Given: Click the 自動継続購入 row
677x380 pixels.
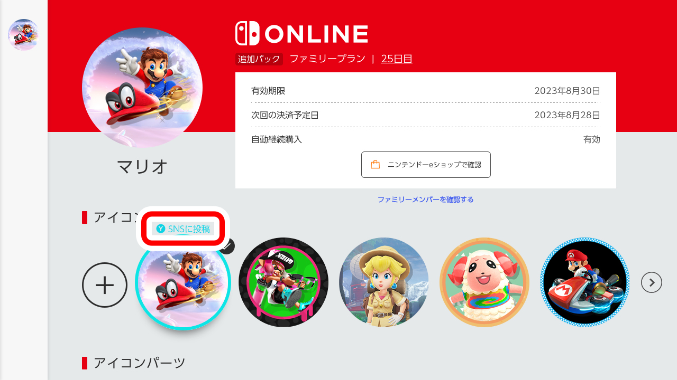Looking at the screenshot, I should pyautogui.click(x=426, y=139).
